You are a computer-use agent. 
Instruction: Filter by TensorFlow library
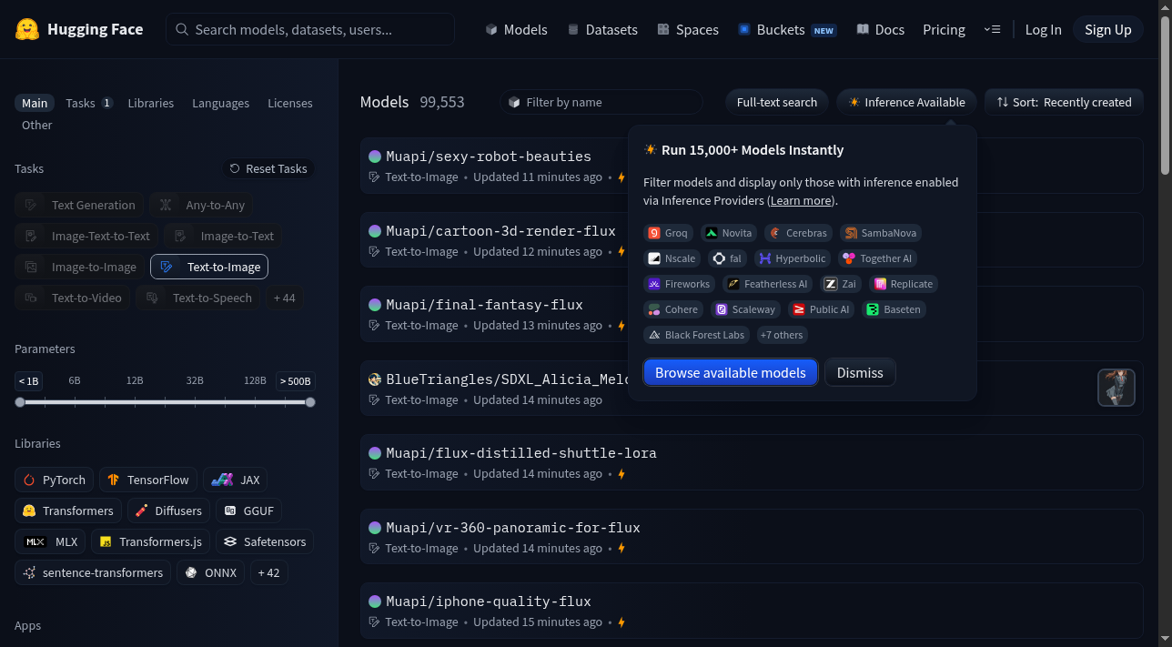[148, 480]
